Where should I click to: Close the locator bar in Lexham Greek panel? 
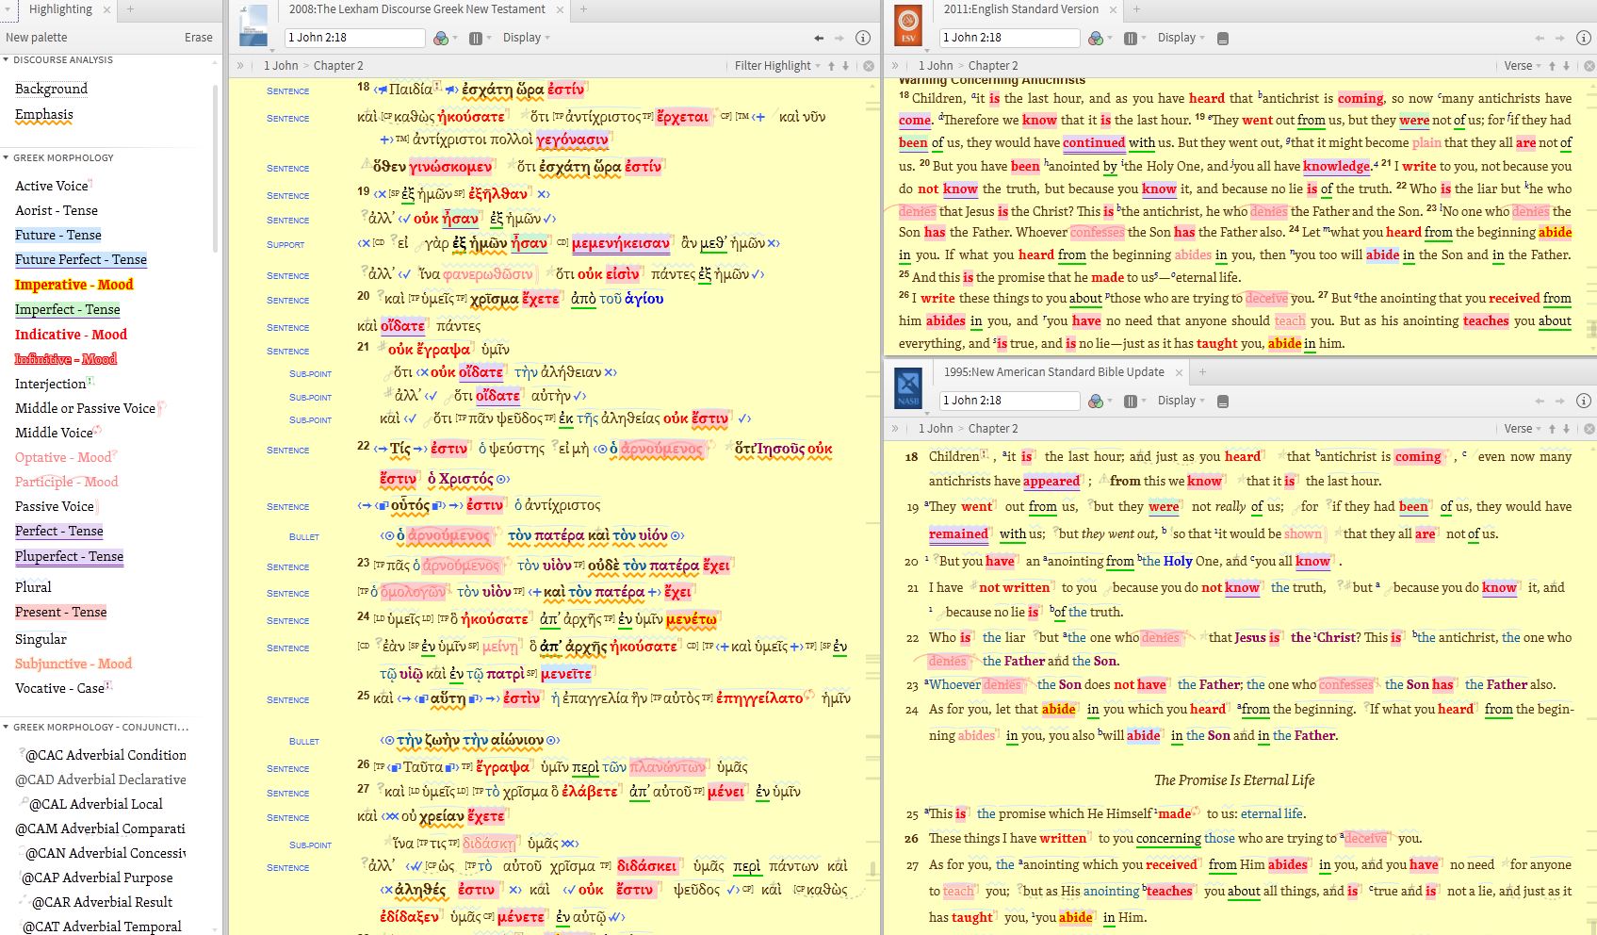[869, 65]
